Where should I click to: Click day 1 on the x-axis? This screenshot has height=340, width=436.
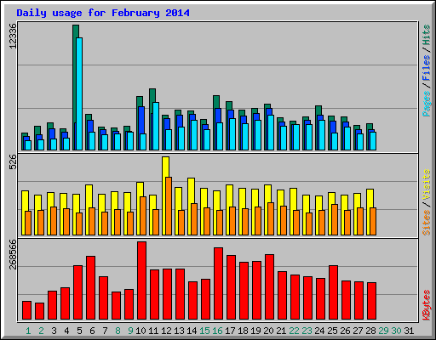[x=28, y=331]
